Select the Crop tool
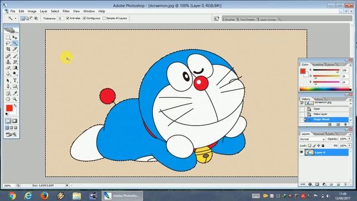The image size is (357, 201). (8, 49)
